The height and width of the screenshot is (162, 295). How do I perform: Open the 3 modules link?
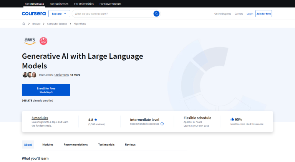point(40,117)
